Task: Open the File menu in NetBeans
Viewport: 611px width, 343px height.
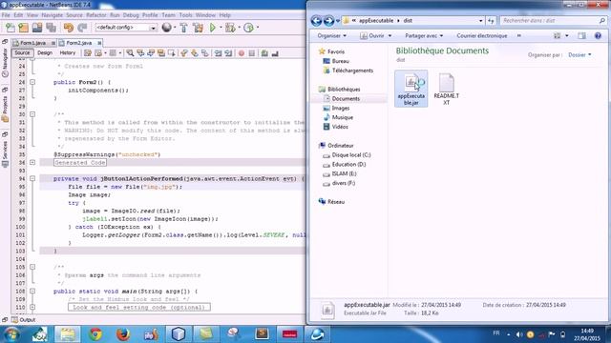Action: click(6, 15)
